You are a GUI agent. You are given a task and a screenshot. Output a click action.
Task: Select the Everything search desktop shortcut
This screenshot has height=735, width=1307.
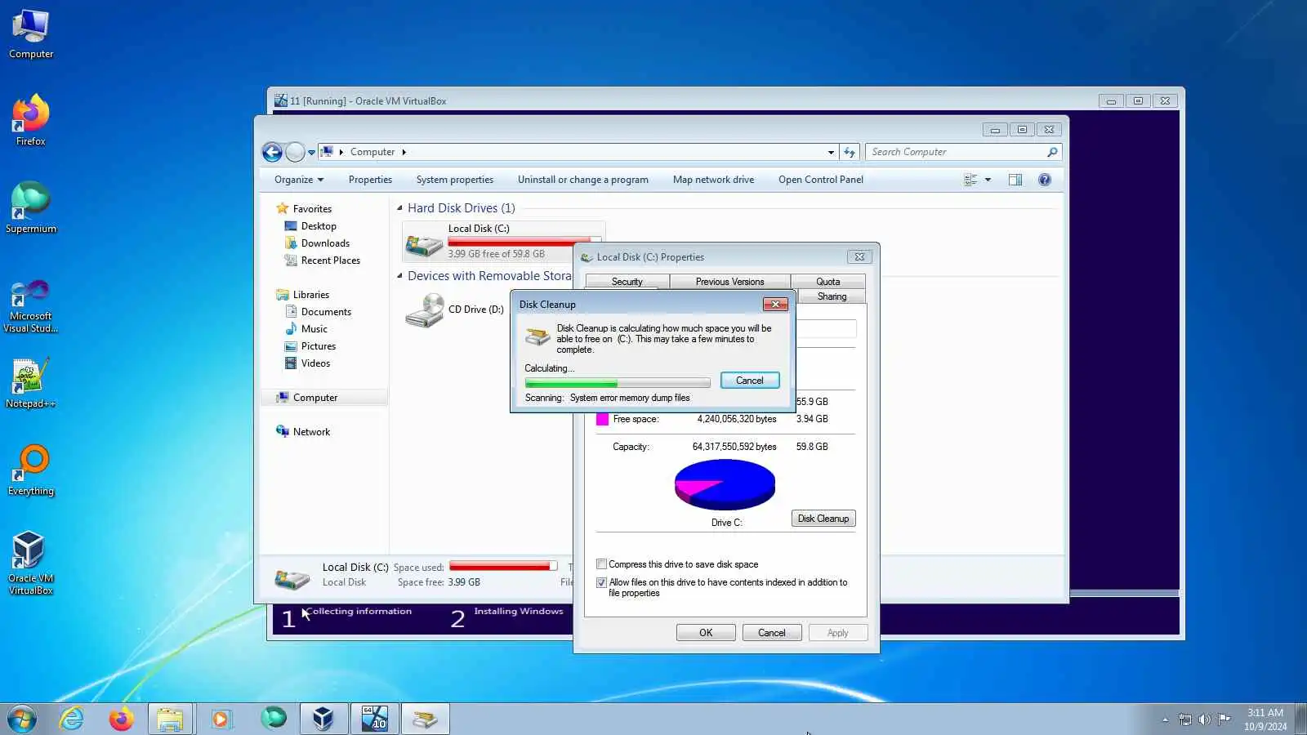click(x=31, y=470)
